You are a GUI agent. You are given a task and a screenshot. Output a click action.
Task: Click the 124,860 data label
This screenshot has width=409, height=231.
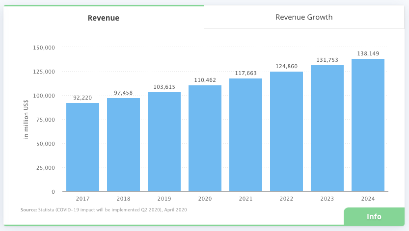[286, 66]
